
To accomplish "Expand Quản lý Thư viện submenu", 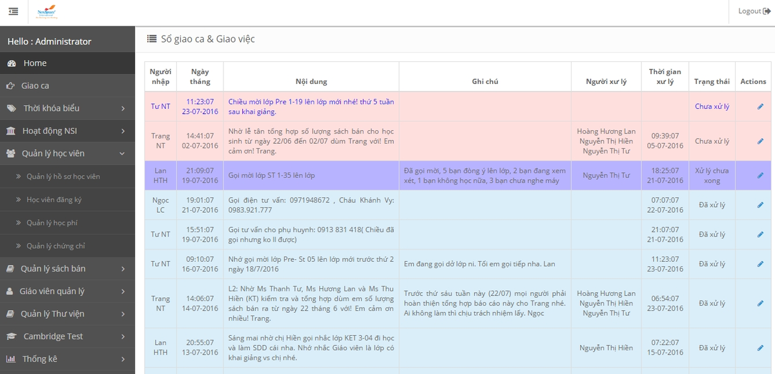I will tap(123, 314).
